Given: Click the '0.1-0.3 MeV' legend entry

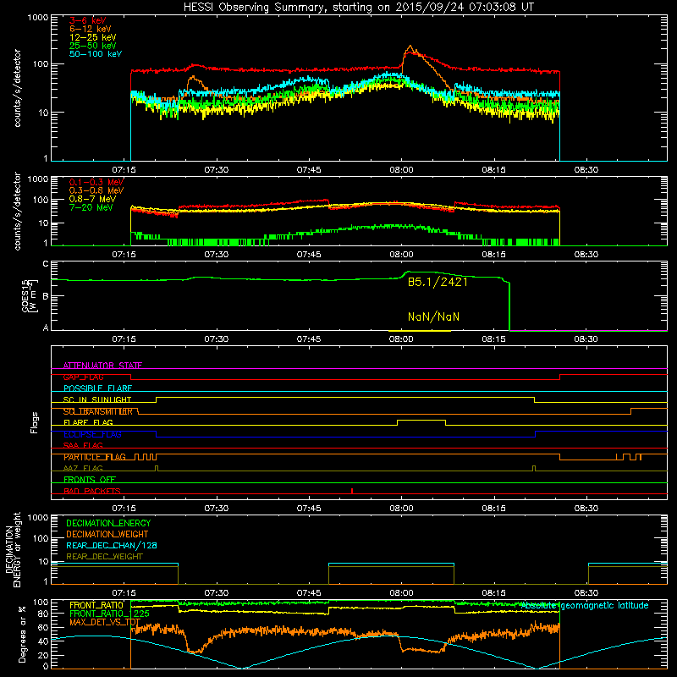Looking at the screenshot, I should coord(96,182).
